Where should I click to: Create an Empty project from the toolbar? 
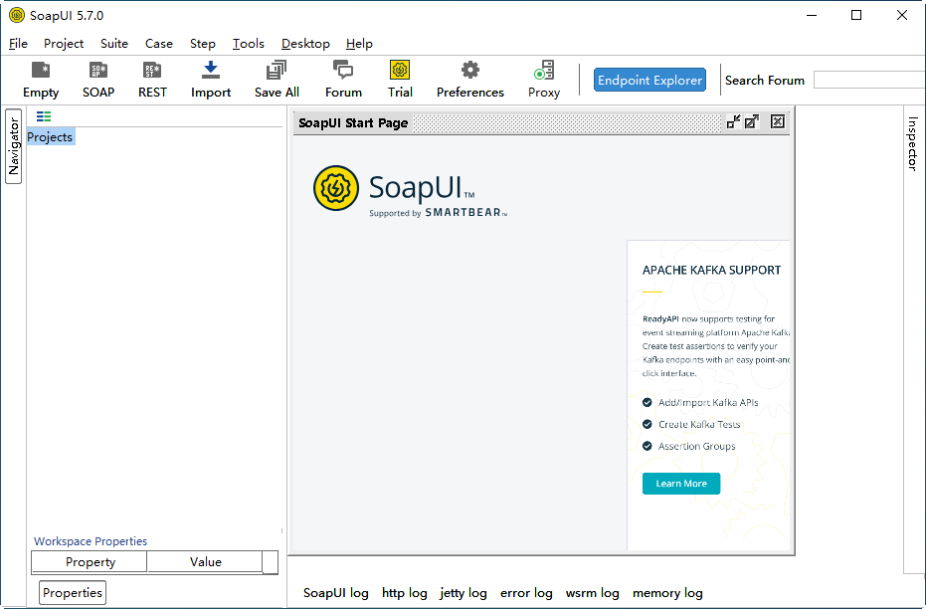(41, 80)
